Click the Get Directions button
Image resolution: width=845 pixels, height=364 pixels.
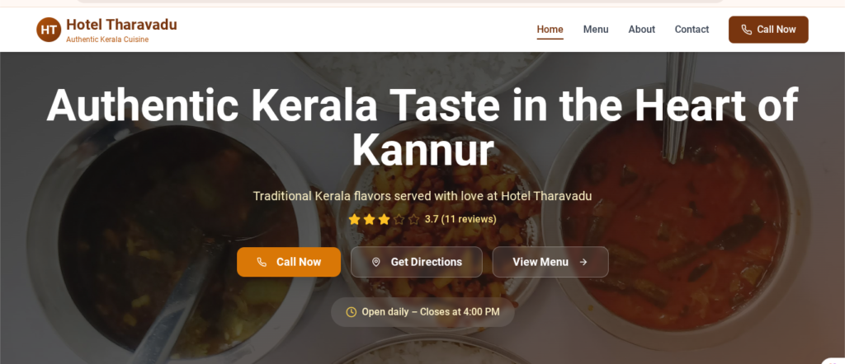[x=416, y=262]
